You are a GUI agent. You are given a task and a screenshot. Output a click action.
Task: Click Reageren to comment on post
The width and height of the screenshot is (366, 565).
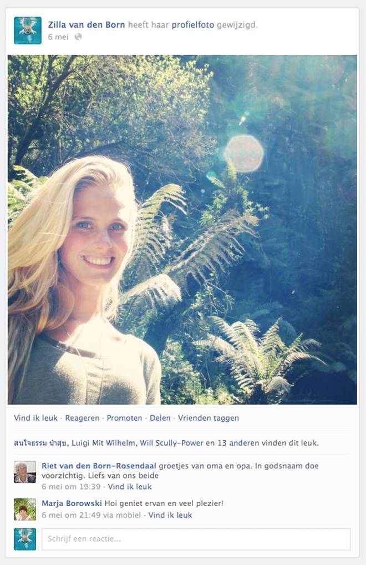[x=82, y=418]
